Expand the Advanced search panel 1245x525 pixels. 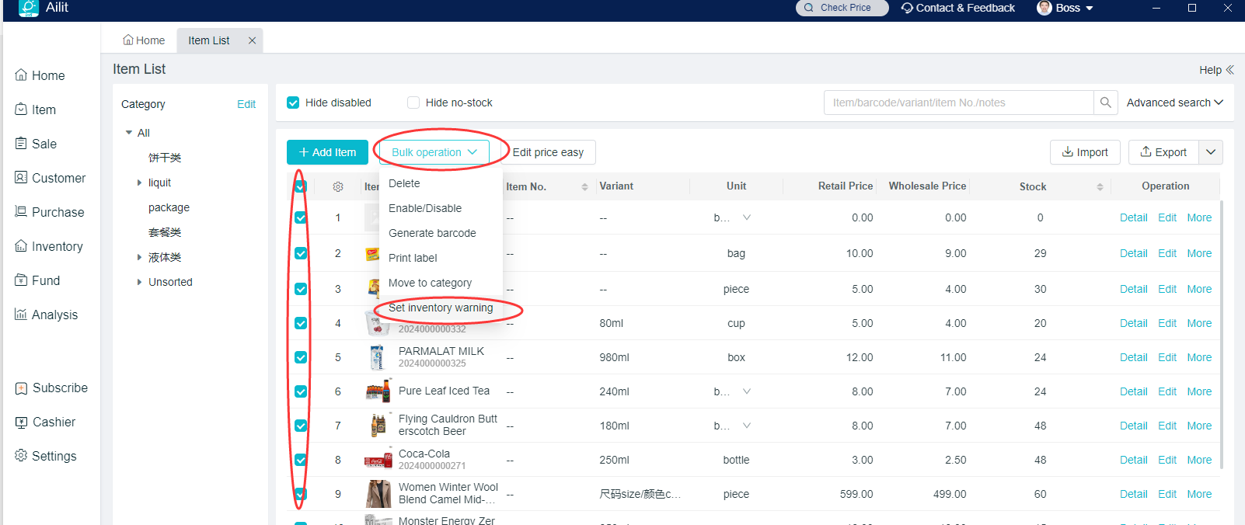1174,103
